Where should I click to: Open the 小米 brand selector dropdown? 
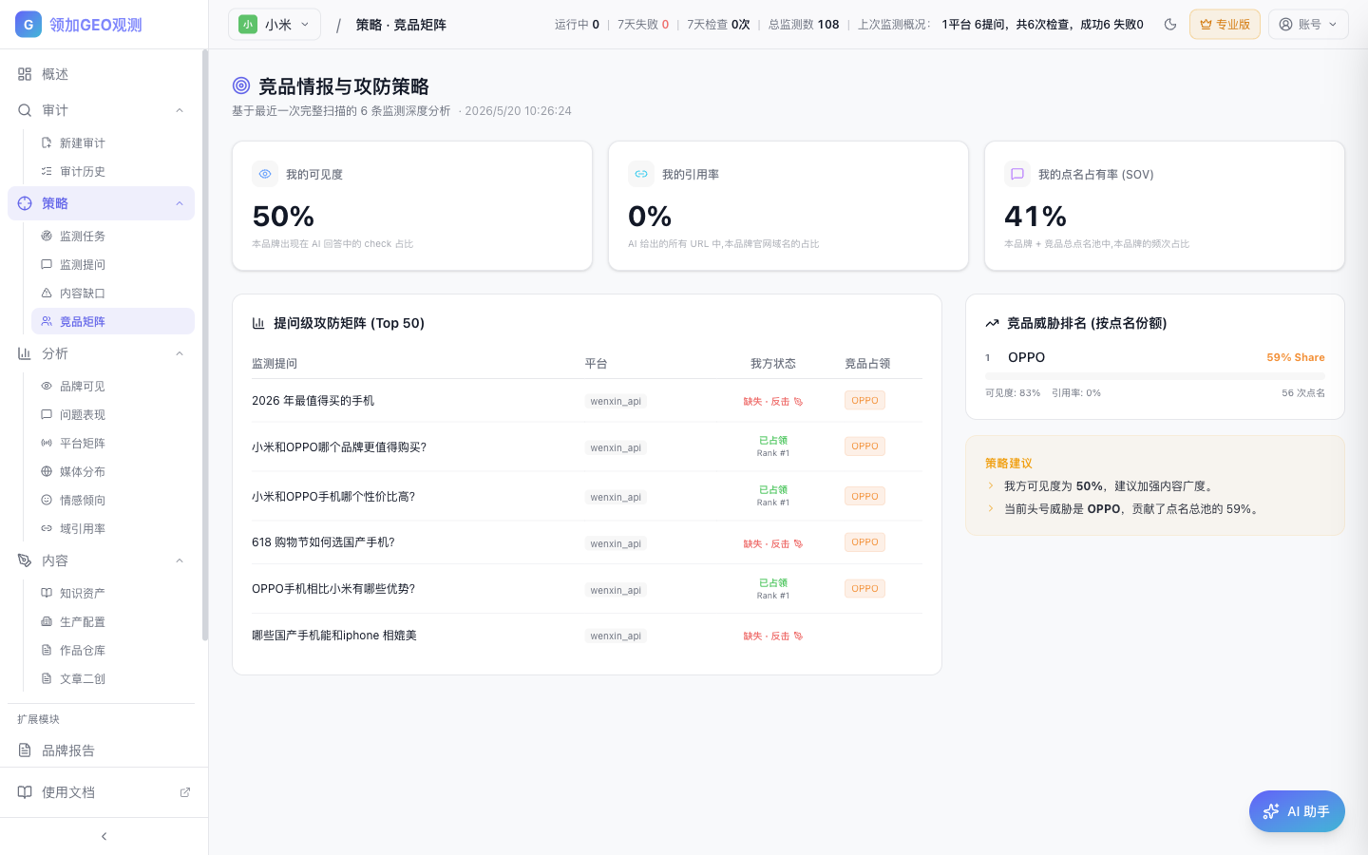pos(275,25)
